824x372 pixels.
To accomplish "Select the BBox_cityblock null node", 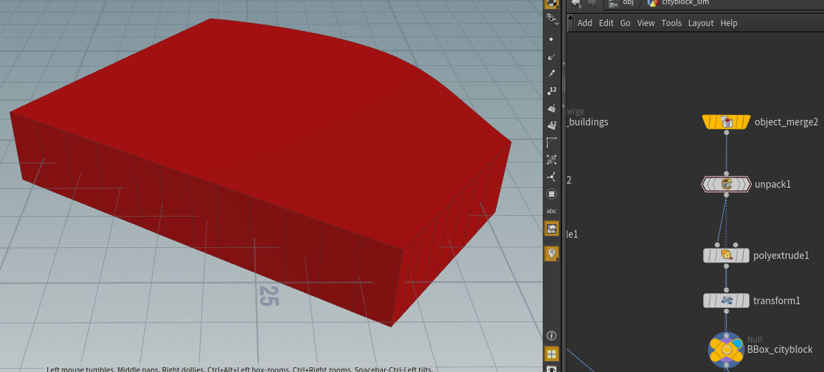I will [727, 349].
